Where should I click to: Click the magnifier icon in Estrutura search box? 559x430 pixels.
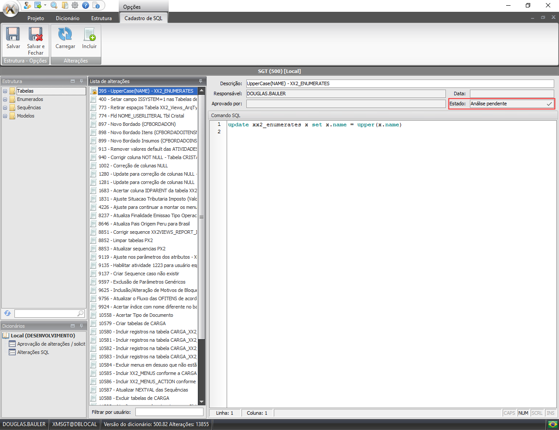click(80, 313)
